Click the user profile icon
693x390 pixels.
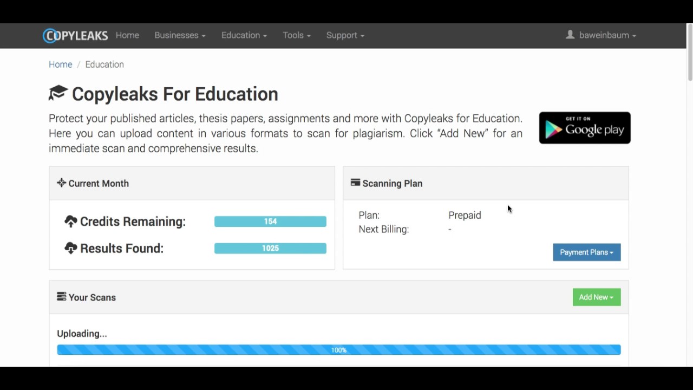[x=570, y=35]
